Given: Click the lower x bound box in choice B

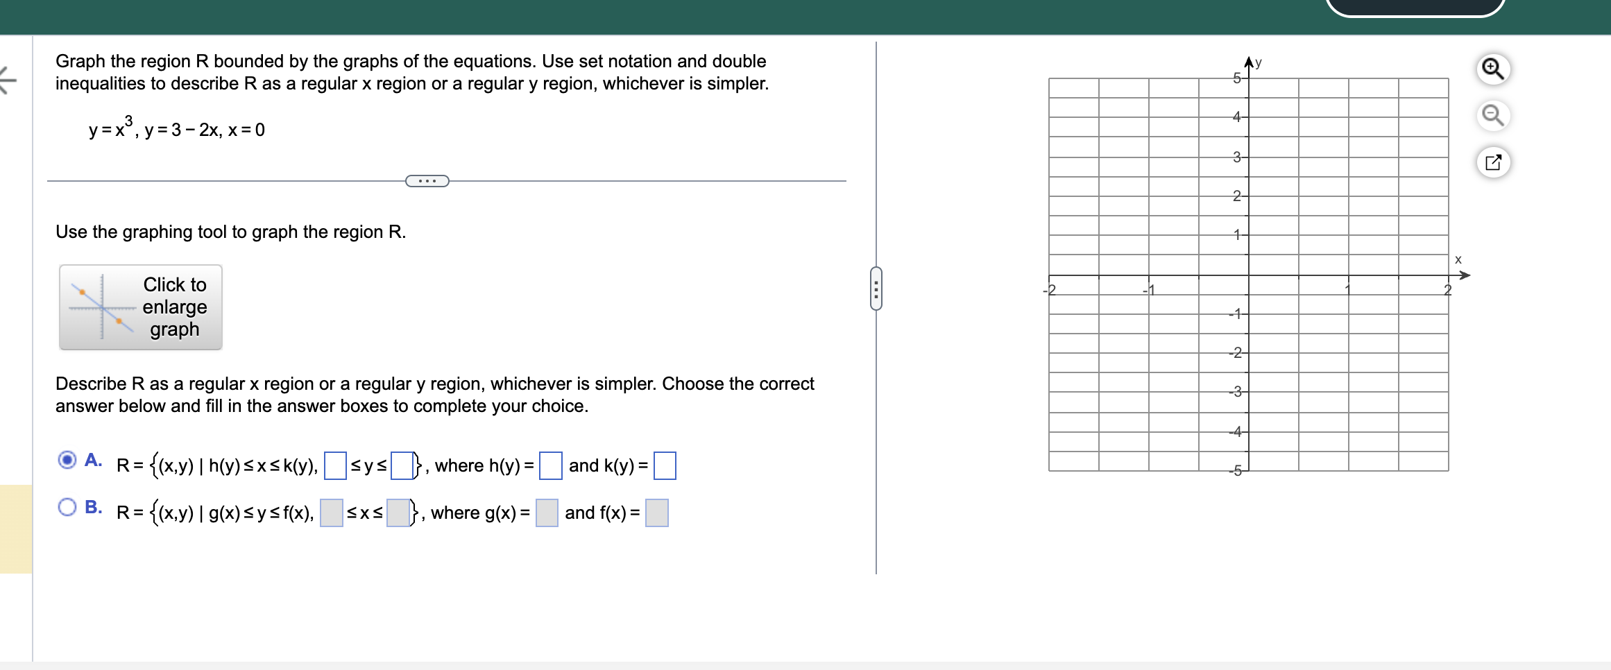Looking at the screenshot, I should [331, 513].
